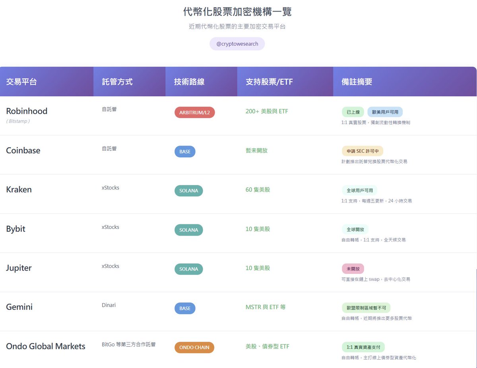Select the Bybit platform name
The width and height of the screenshot is (477, 368).
tap(16, 229)
